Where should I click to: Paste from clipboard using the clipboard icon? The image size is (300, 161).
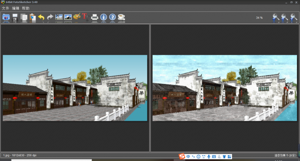pyautogui.click(x=33, y=17)
